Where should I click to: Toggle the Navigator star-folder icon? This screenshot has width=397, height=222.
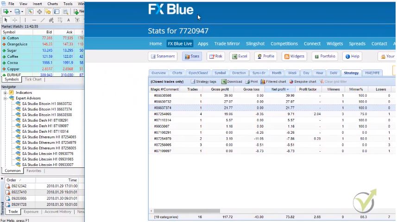tap(48, 12)
